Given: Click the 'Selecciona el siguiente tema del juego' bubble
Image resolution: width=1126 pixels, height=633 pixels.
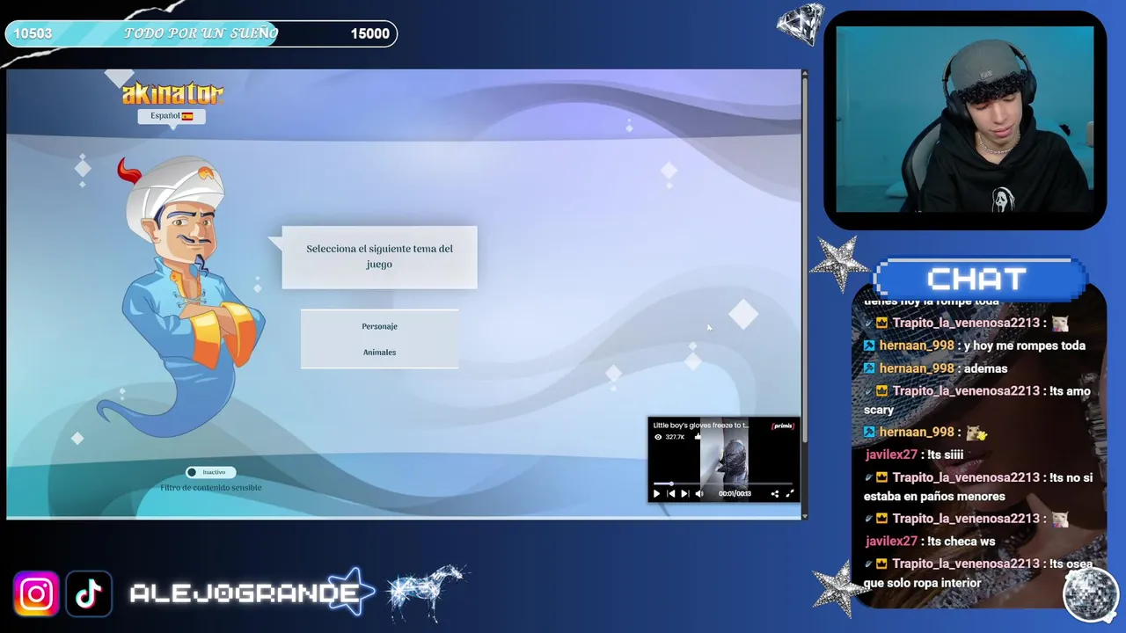Looking at the screenshot, I should tap(379, 257).
